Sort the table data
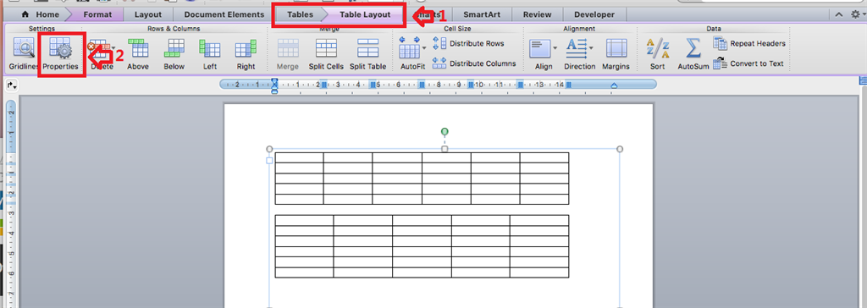This screenshot has height=308, width=867. tap(657, 53)
